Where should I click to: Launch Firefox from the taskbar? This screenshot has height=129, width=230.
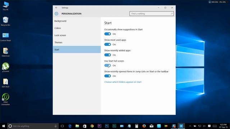pyautogui.click(x=144, y=126)
